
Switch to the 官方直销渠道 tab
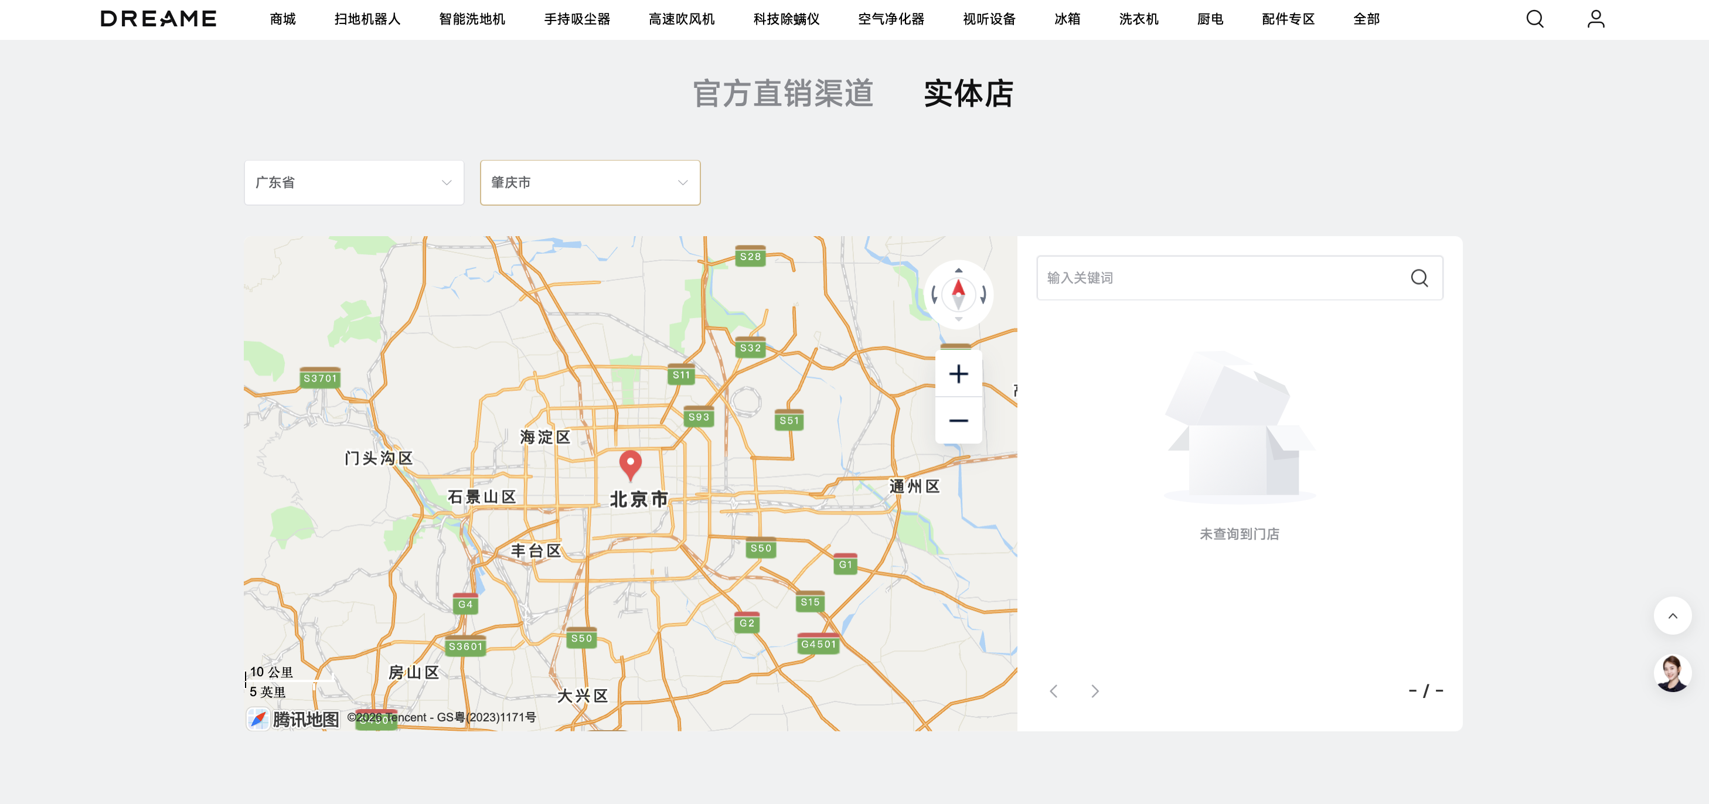click(784, 94)
